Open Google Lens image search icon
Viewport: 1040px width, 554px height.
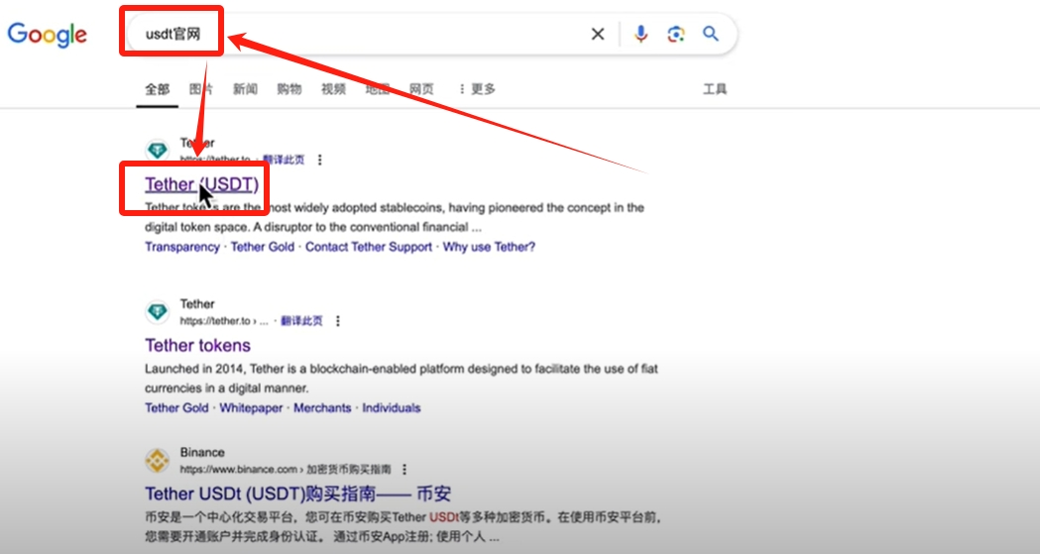(676, 34)
